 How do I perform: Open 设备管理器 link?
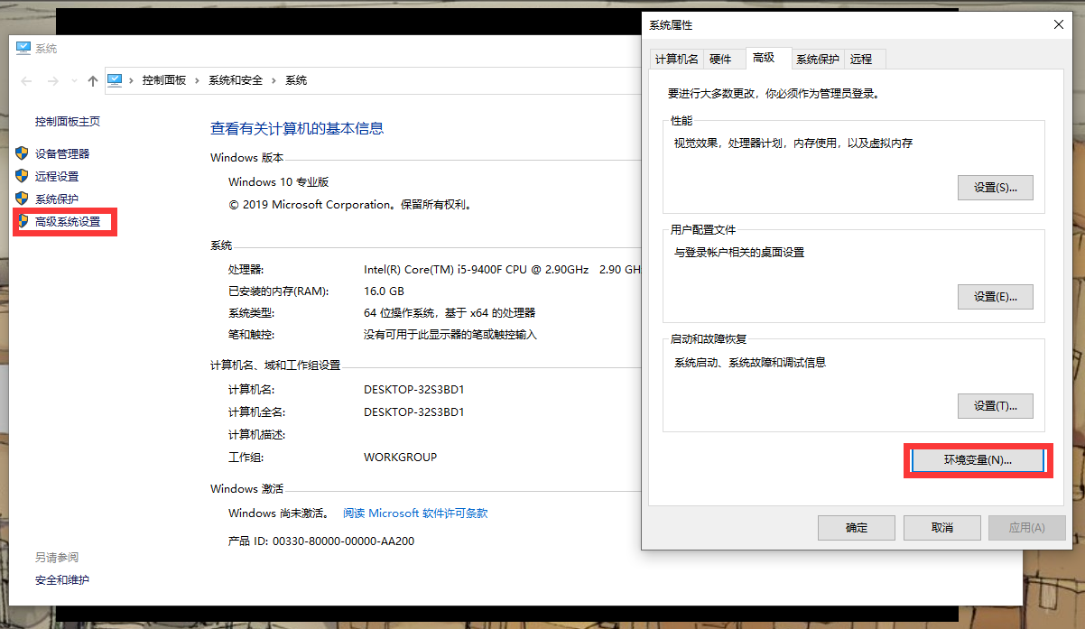62,153
